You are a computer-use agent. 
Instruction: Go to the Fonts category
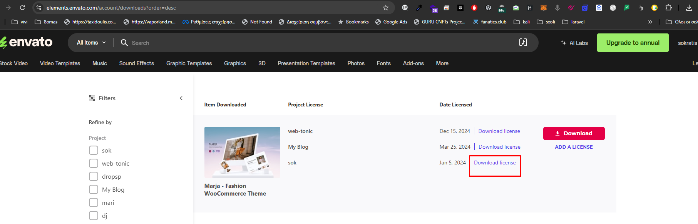(x=384, y=63)
